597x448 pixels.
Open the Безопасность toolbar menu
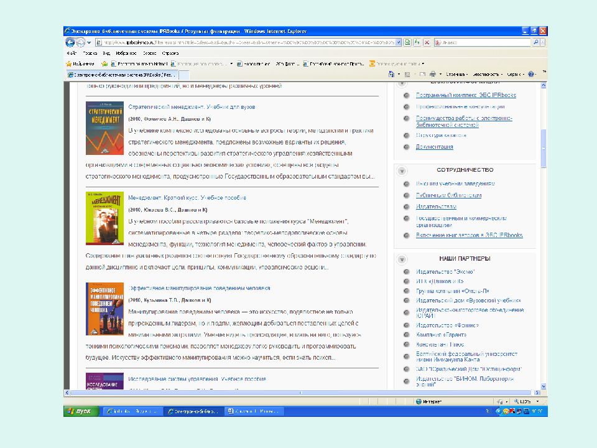pos(488,74)
